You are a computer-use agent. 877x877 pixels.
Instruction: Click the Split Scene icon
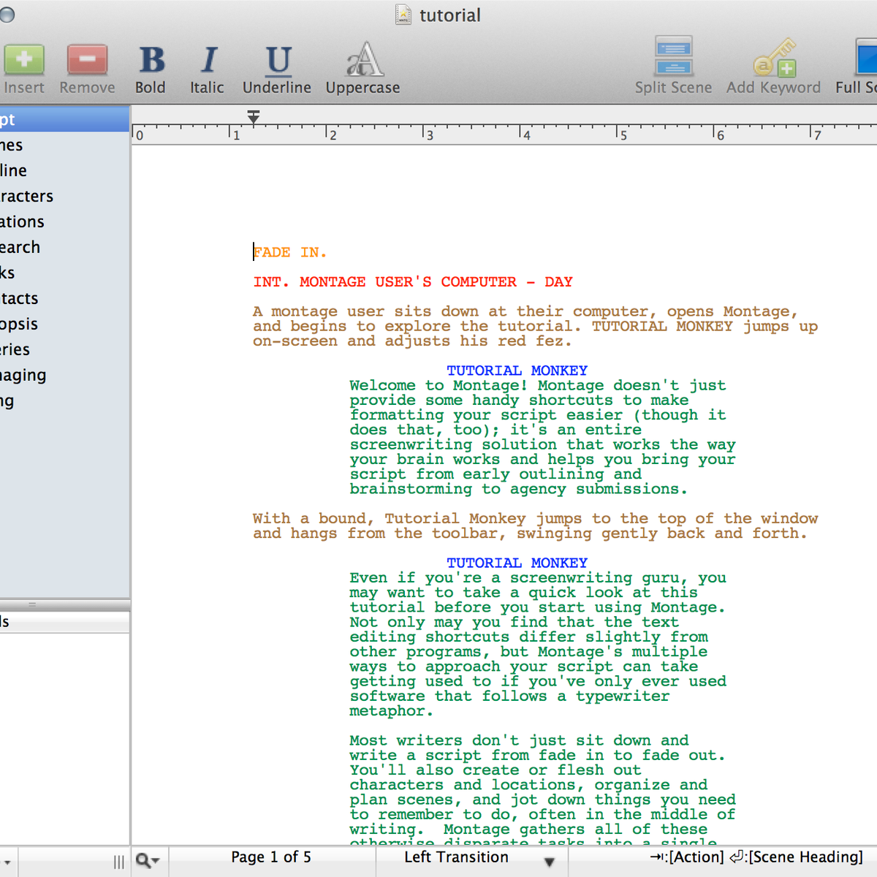coord(673,56)
